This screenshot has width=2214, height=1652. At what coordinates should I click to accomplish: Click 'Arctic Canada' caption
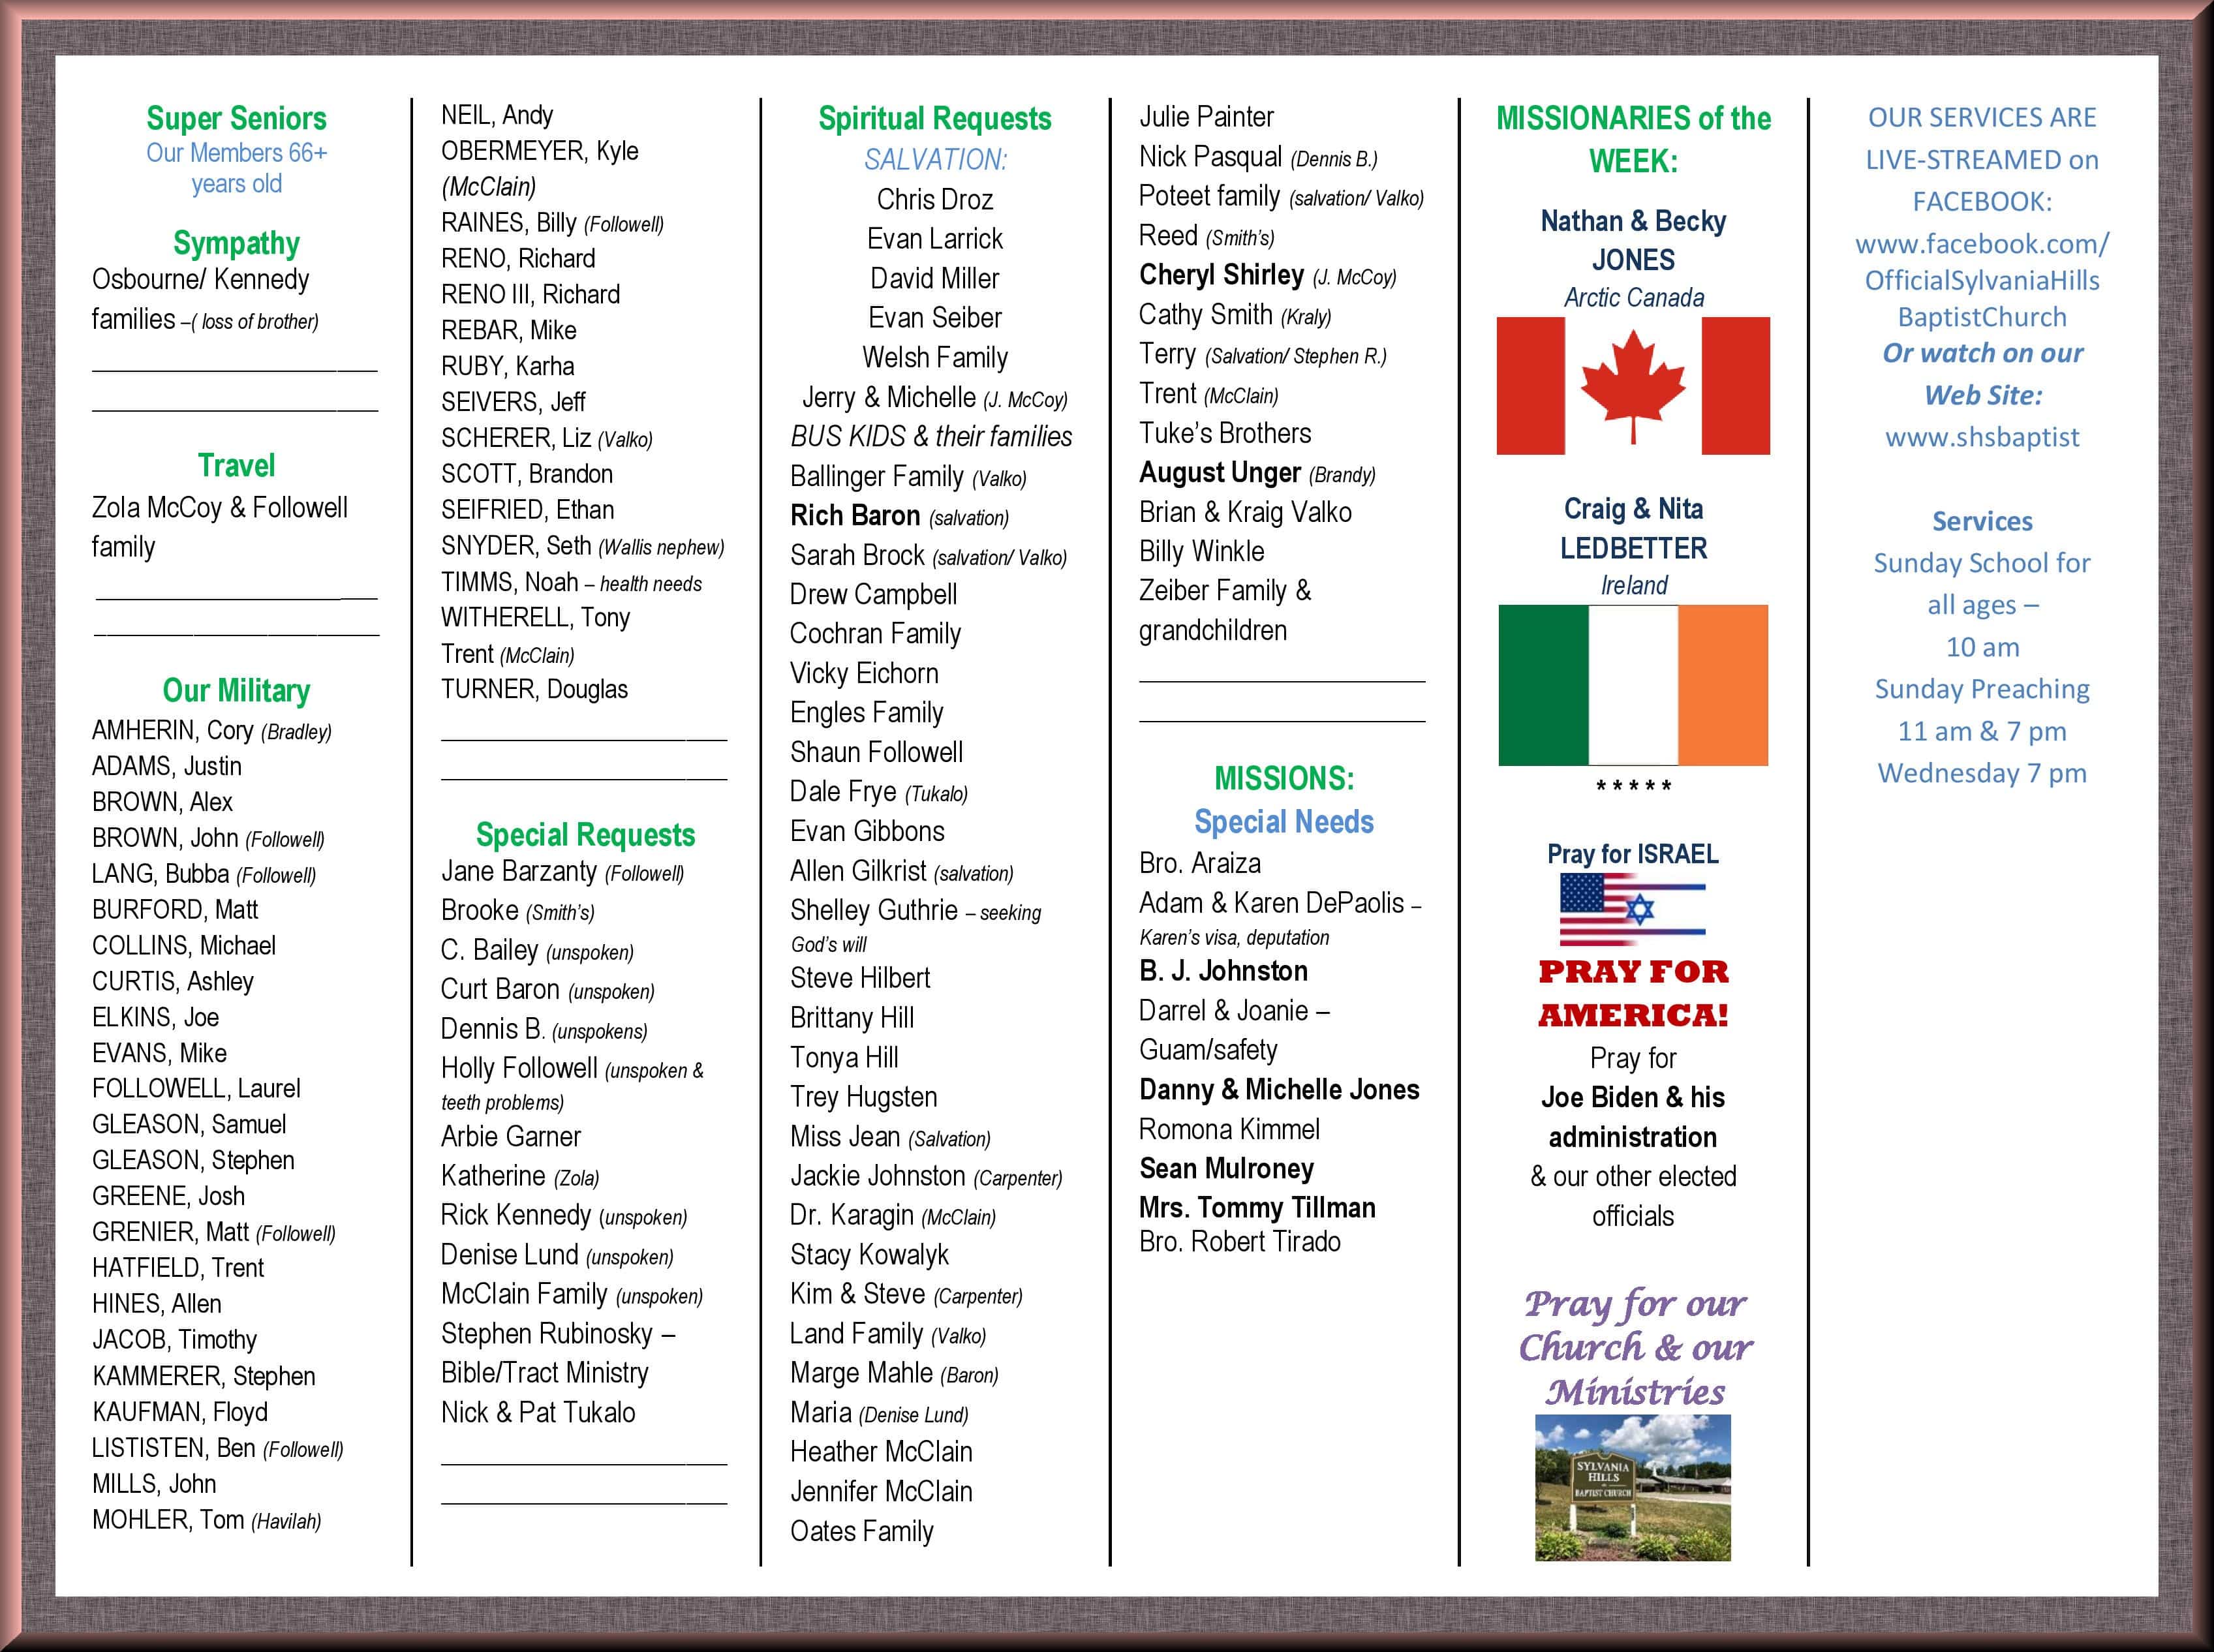click(1634, 297)
